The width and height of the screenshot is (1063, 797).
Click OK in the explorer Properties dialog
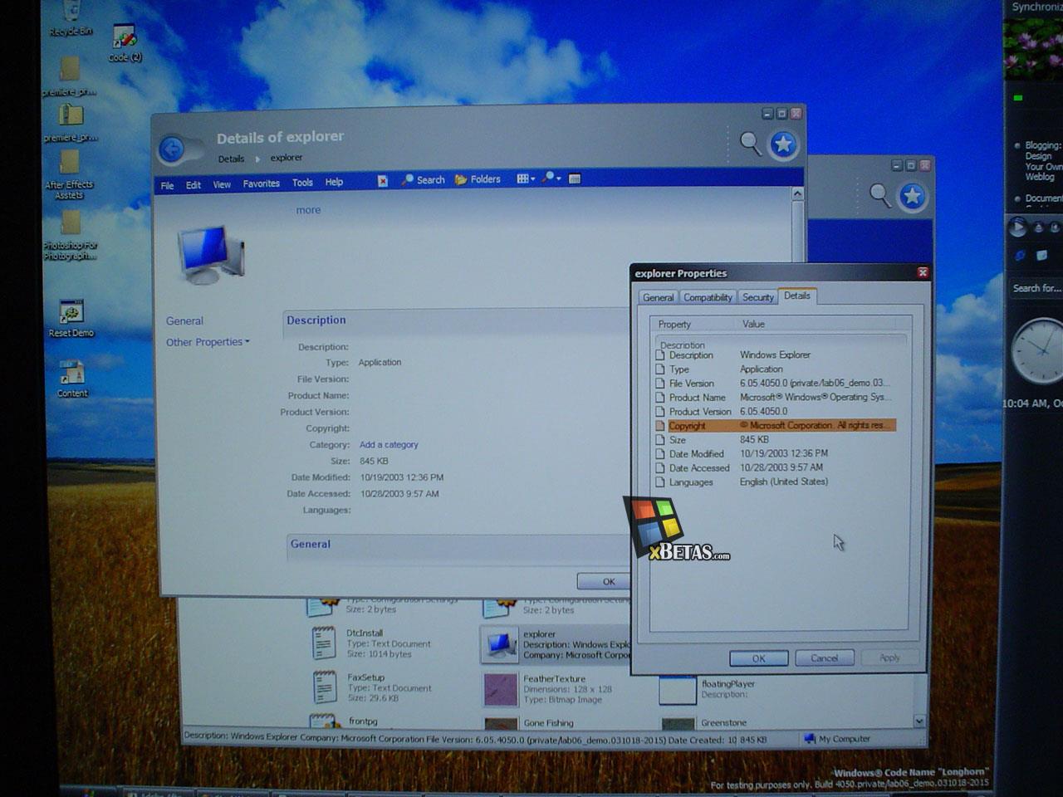point(758,658)
